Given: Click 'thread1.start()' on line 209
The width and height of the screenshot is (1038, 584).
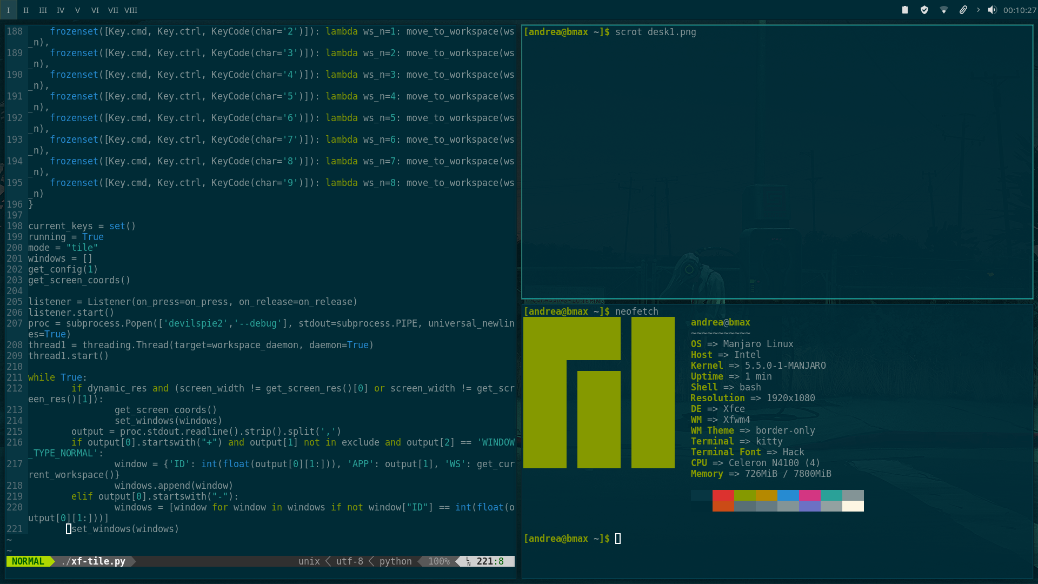Looking at the screenshot, I should (69, 356).
